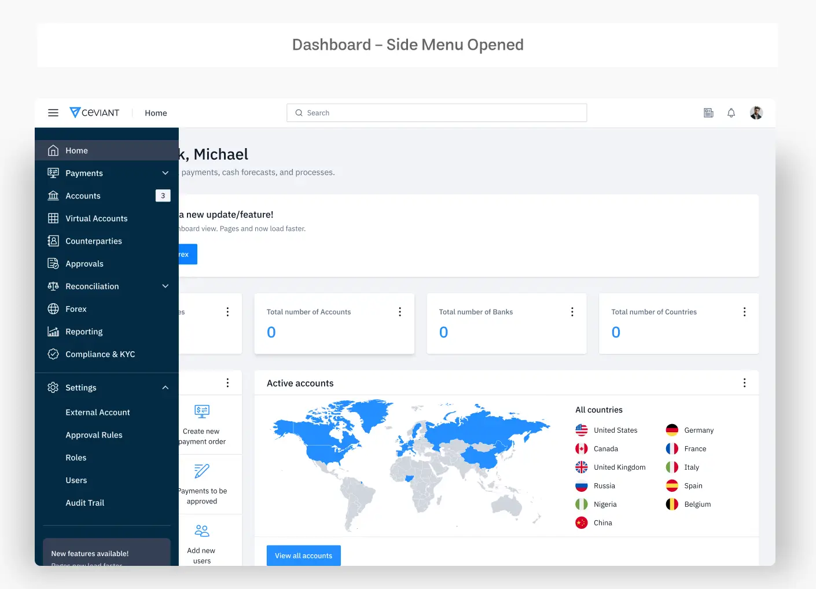Viewport: 816px width, 589px height.
Task: Open External Account settings
Action: 98,413
